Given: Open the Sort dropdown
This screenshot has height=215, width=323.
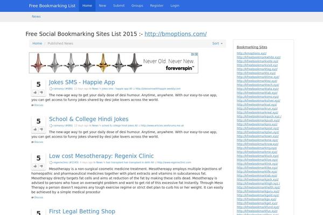Looking at the screenshot, I should [x=217, y=44].
